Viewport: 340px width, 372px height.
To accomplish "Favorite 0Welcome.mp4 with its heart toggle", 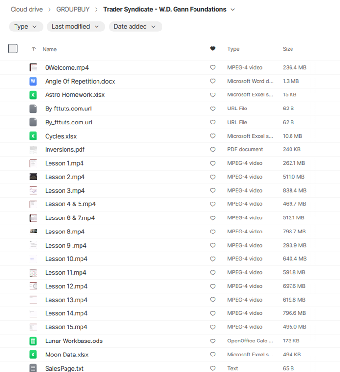I will [x=213, y=68].
